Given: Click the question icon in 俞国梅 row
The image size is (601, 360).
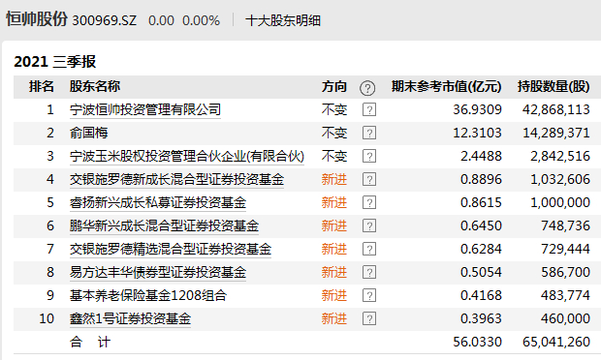Looking at the screenshot, I should coord(369,134).
